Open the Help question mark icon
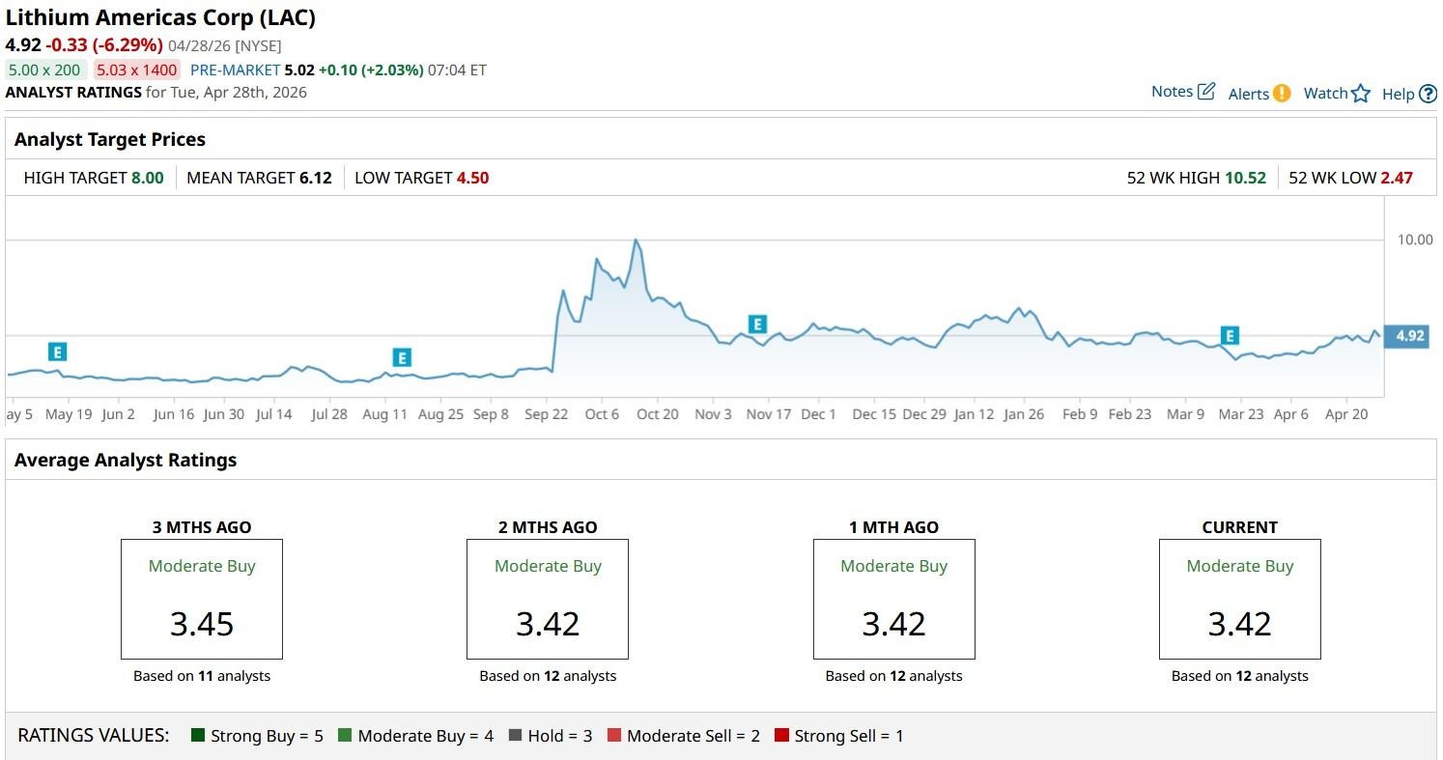The image size is (1443, 760). coord(1428,95)
